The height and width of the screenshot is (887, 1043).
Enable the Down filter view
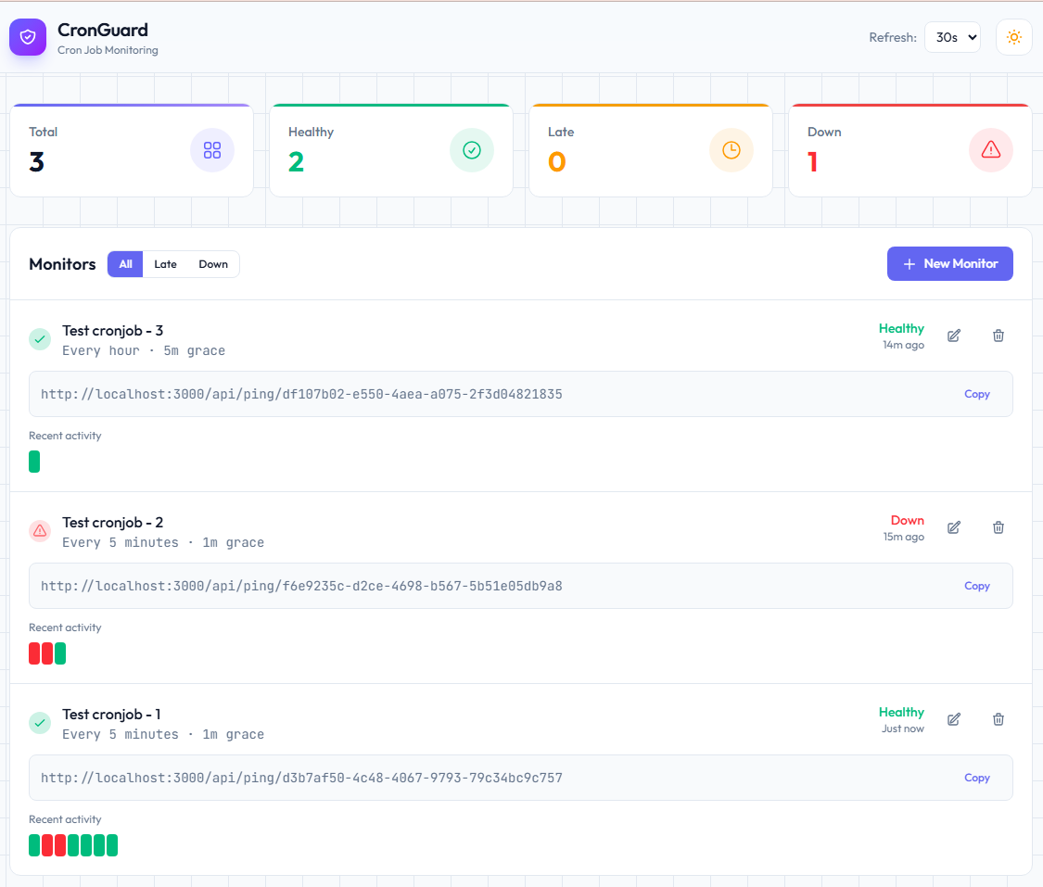click(213, 263)
